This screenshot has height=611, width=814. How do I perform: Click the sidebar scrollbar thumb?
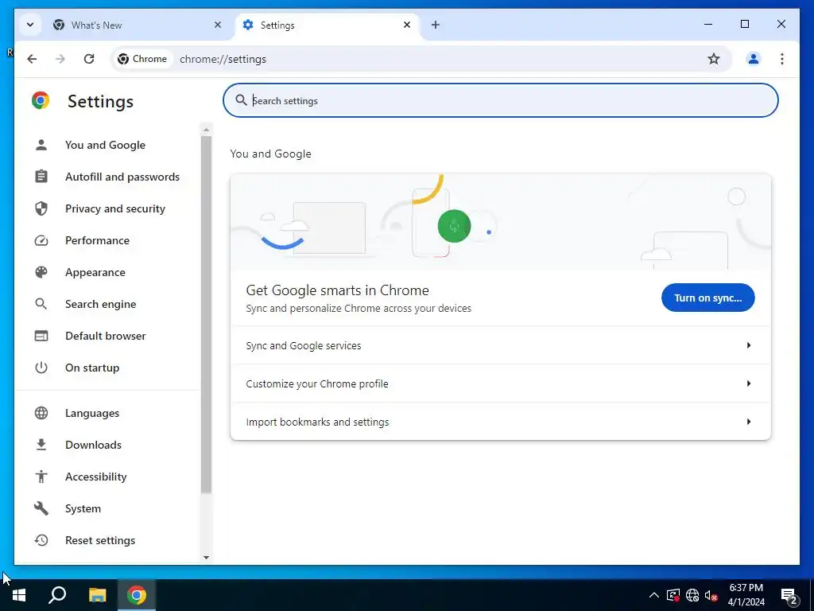pyautogui.click(x=206, y=314)
